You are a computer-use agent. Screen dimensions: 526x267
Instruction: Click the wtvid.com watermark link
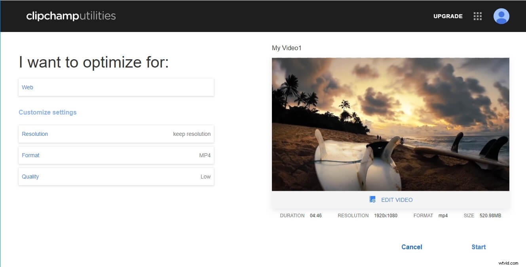click(508, 262)
